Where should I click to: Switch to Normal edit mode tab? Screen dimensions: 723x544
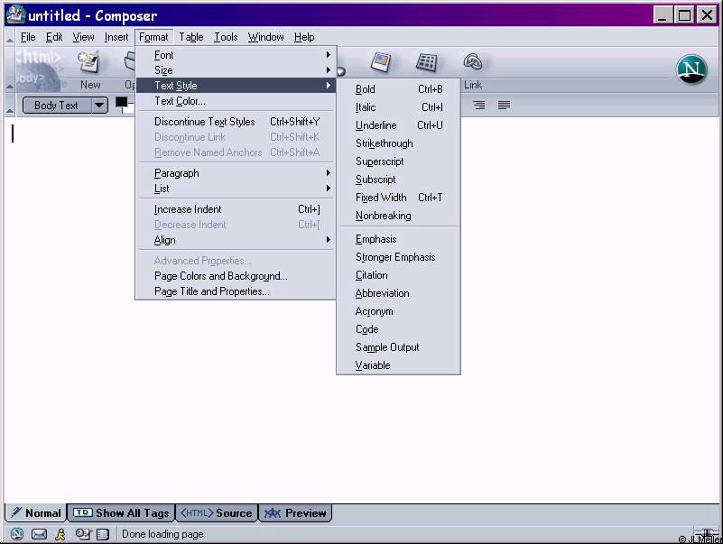36,512
